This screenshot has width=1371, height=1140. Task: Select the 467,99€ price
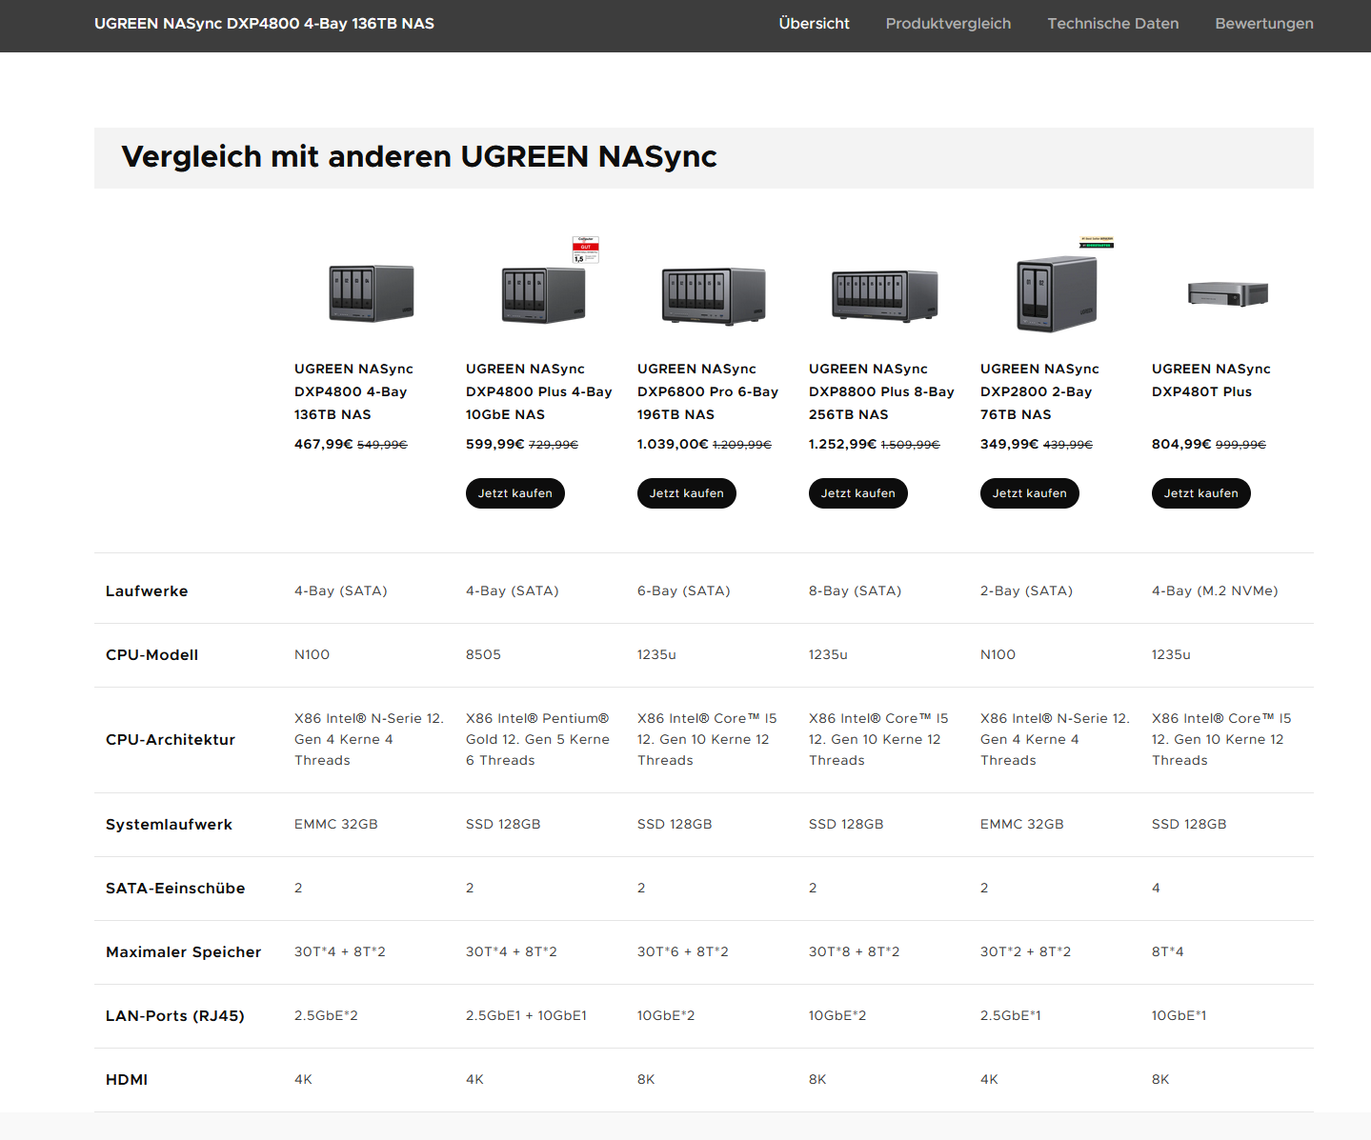coord(323,444)
